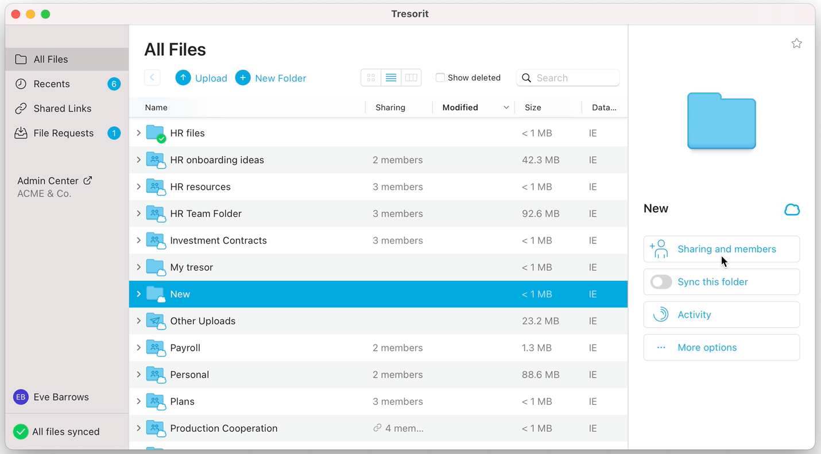Expand the Investment Contracts folder
This screenshot has height=454, width=821.
click(x=138, y=240)
